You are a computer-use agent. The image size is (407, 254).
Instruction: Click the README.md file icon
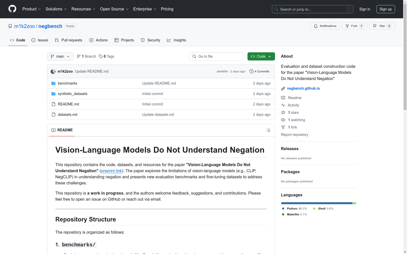(x=53, y=104)
